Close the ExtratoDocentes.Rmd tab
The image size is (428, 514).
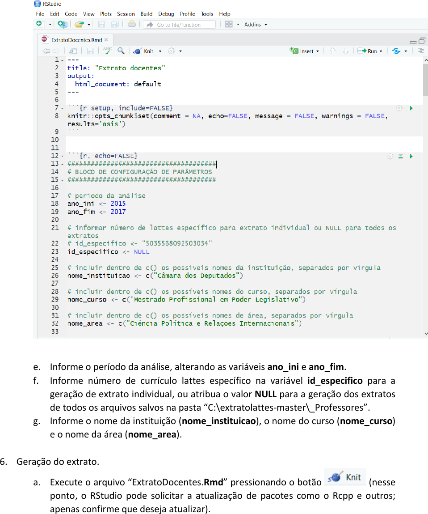(x=106, y=40)
